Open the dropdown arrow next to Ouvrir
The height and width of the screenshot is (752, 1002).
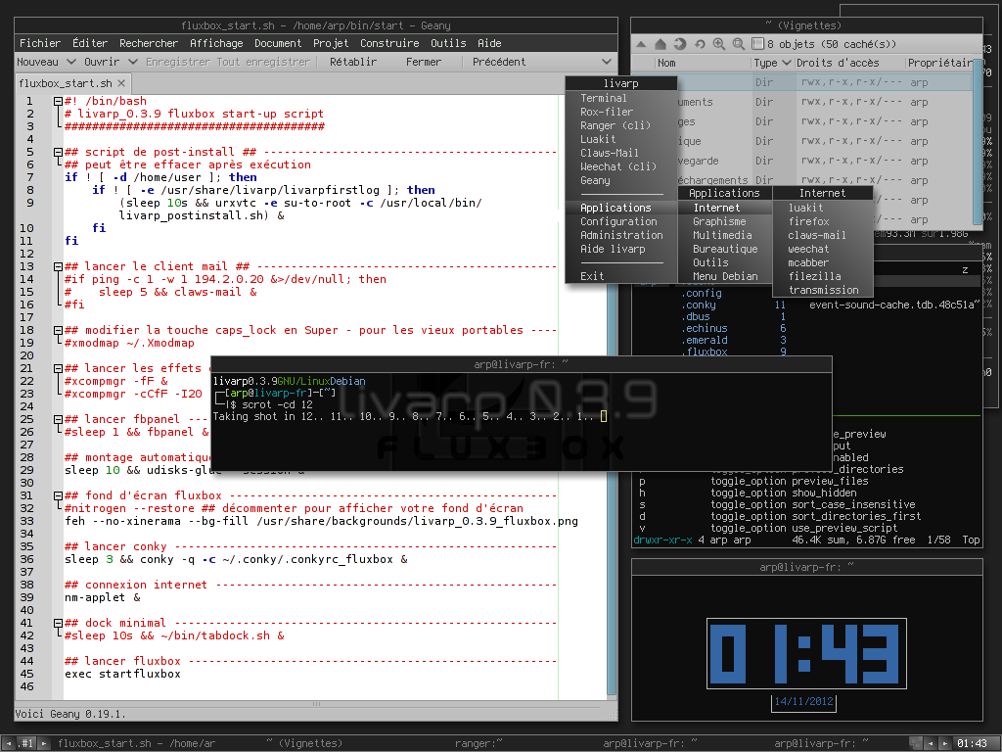[133, 62]
